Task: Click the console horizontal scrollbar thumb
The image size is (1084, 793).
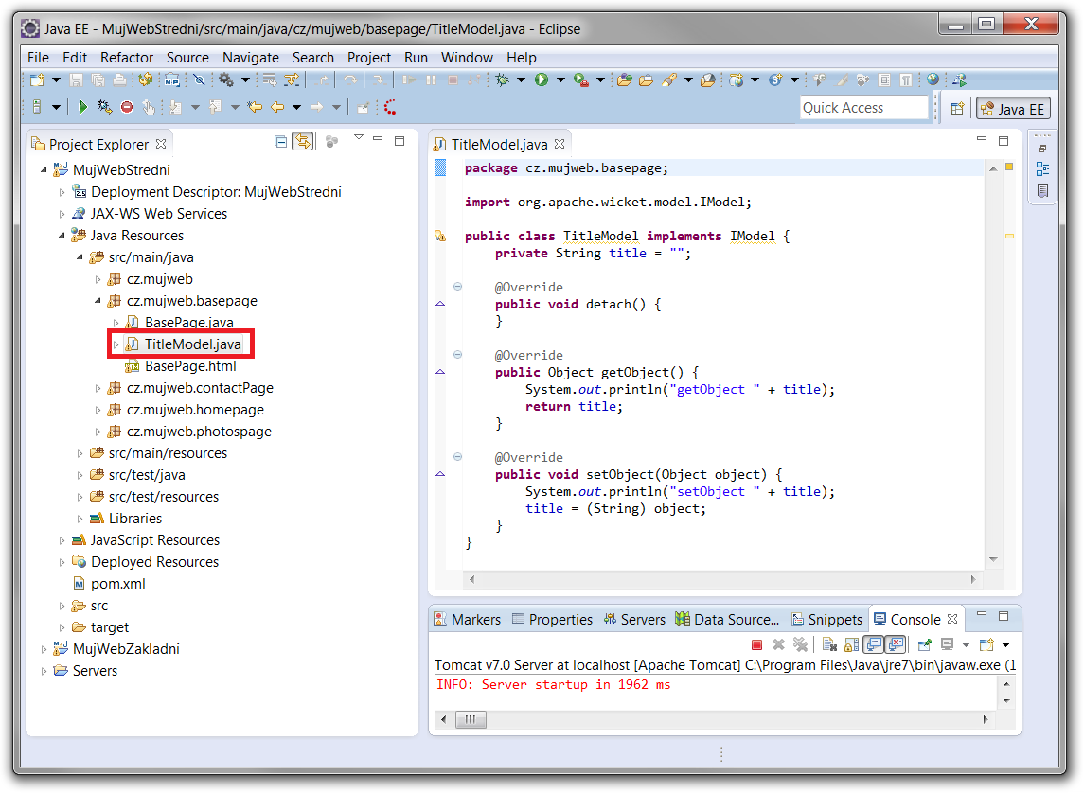Action: click(470, 720)
